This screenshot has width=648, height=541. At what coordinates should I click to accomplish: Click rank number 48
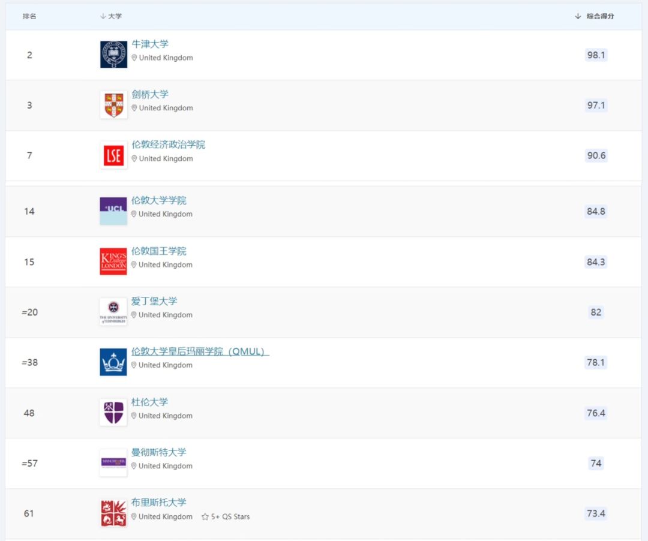29,413
